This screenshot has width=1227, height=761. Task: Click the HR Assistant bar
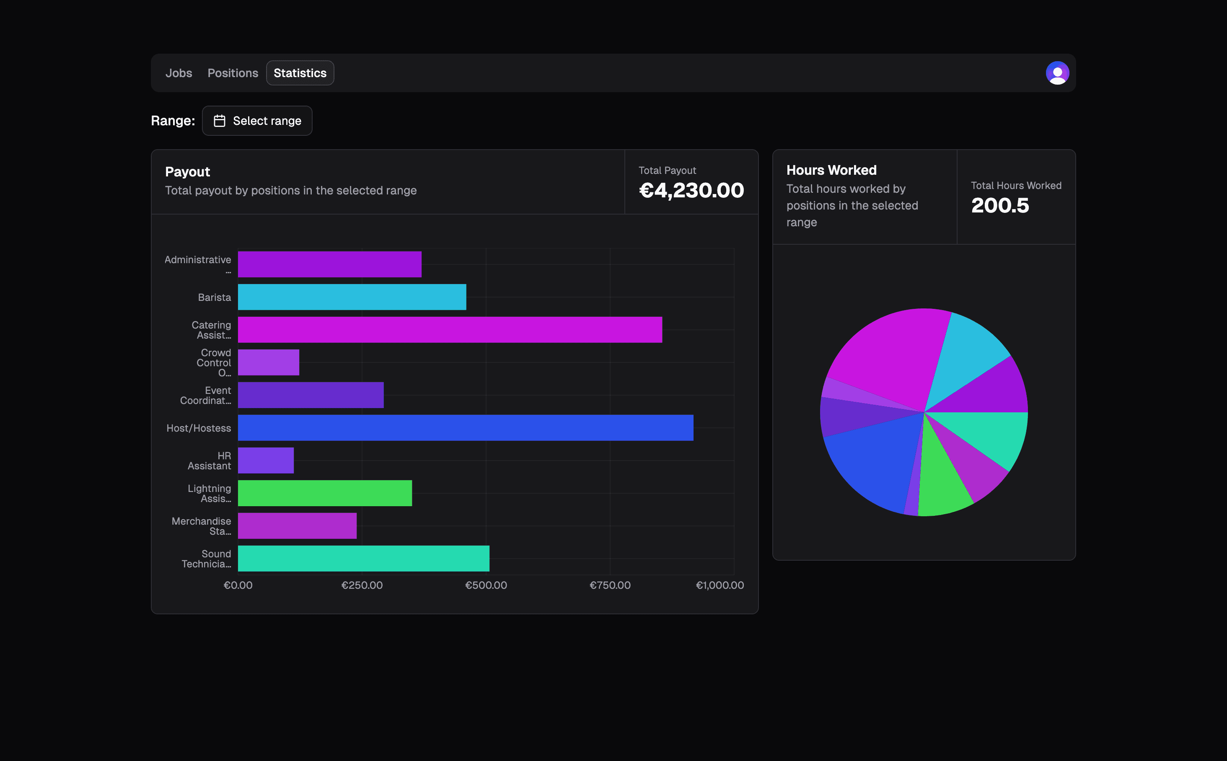(x=265, y=460)
